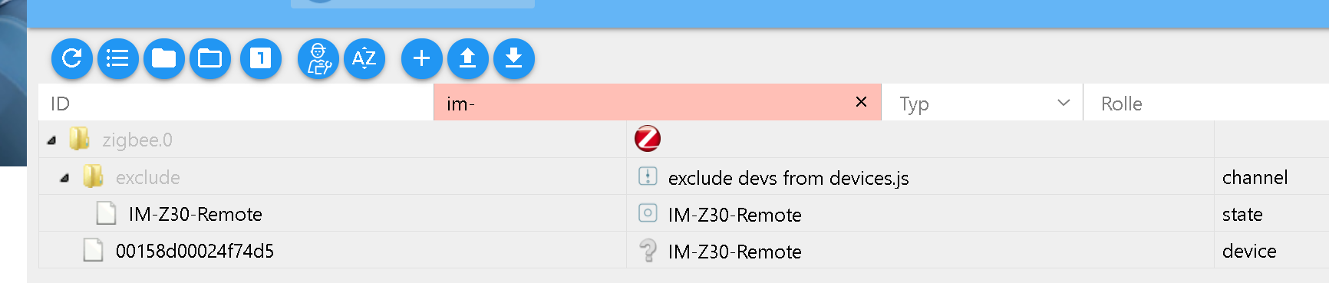Screen dimensions: 1329x283
Task: Collapse all folders using the filled folder icon
Action: (164, 58)
